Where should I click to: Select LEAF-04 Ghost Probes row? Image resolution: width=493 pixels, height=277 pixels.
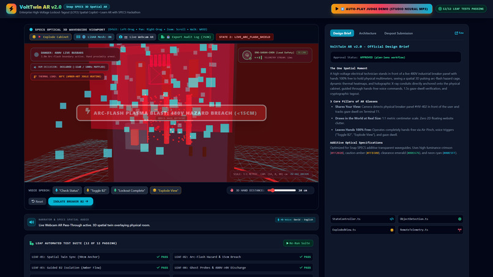pos(243,268)
